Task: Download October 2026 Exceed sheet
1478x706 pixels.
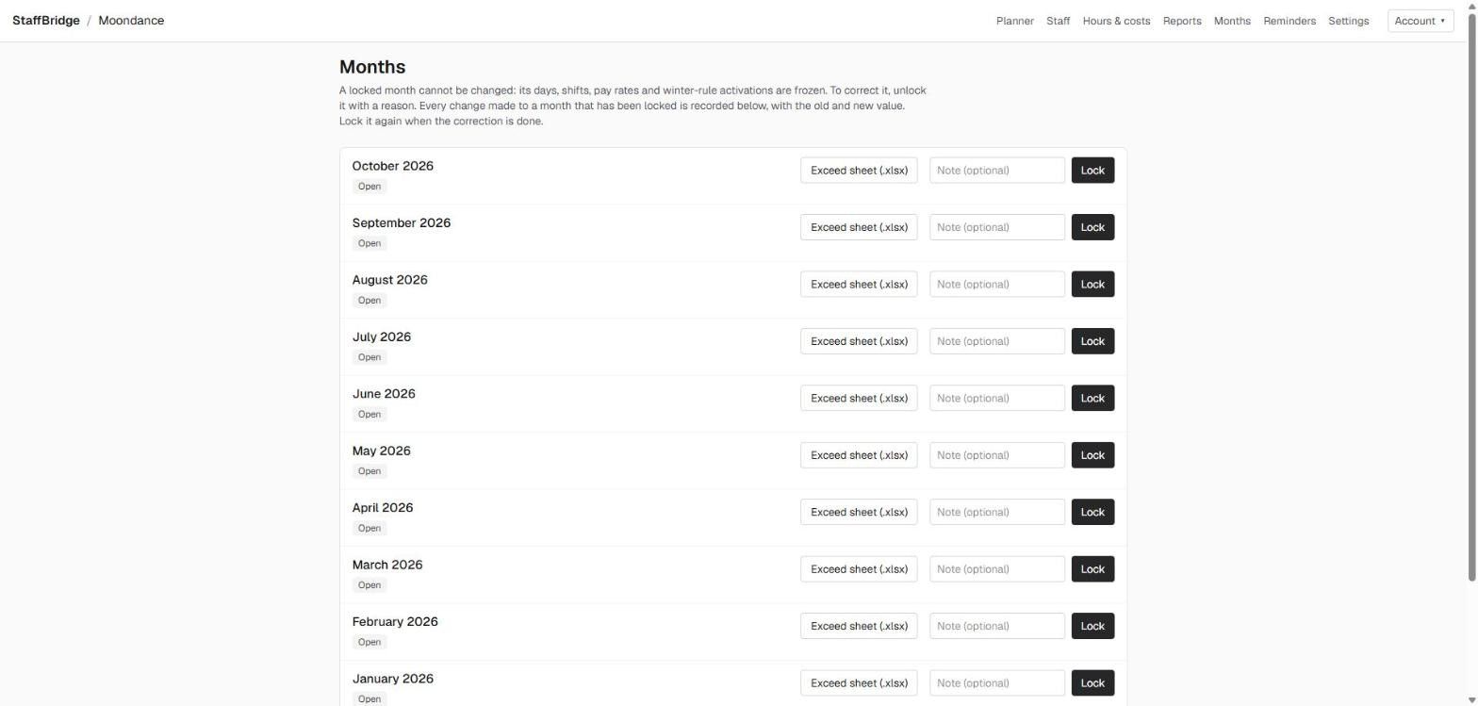Action: point(859,171)
